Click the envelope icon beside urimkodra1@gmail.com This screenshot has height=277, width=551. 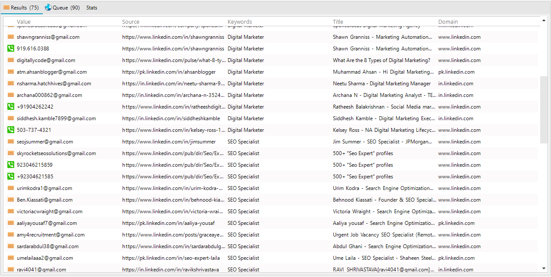coord(11,188)
